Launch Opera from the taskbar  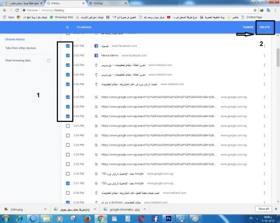(x=141, y=219)
